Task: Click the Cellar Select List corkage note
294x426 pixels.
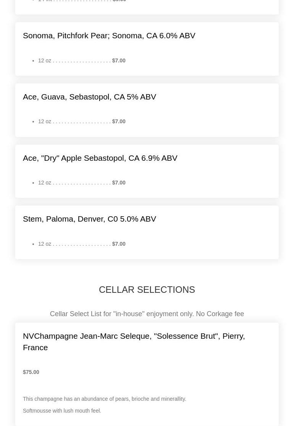Action: pos(147,314)
